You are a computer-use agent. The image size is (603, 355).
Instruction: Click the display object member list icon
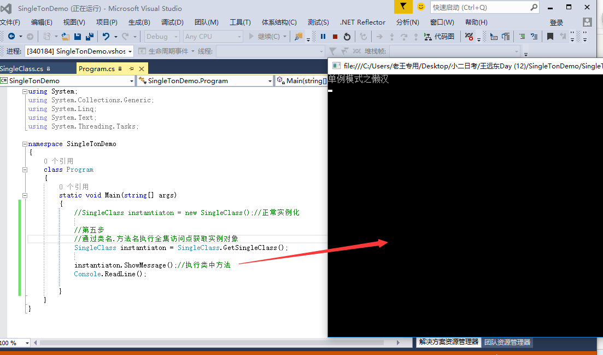tap(494, 37)
